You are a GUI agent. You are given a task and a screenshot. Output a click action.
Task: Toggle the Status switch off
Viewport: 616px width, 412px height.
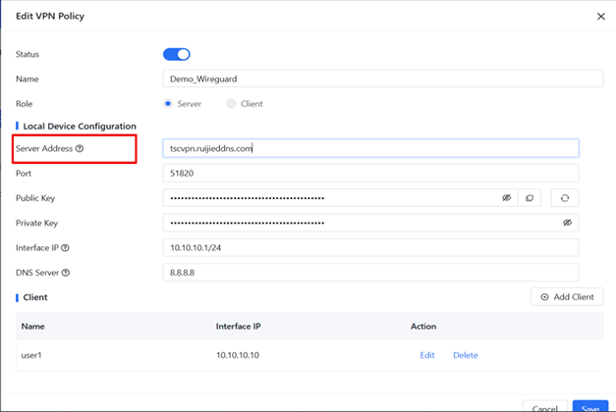click(176, 54)
